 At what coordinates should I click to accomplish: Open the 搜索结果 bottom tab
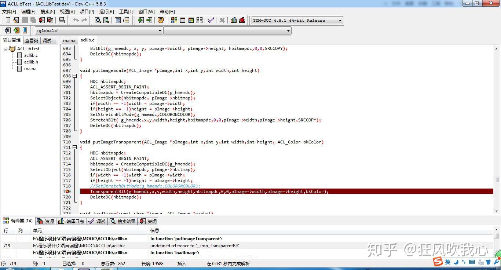pyautogui.click(x=122, y=221)
